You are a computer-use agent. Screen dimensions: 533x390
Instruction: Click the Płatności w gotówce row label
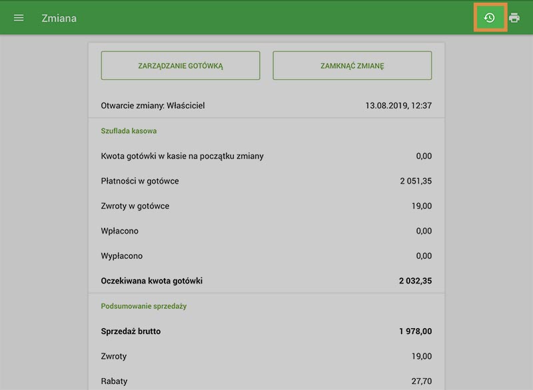pos(140,181)
